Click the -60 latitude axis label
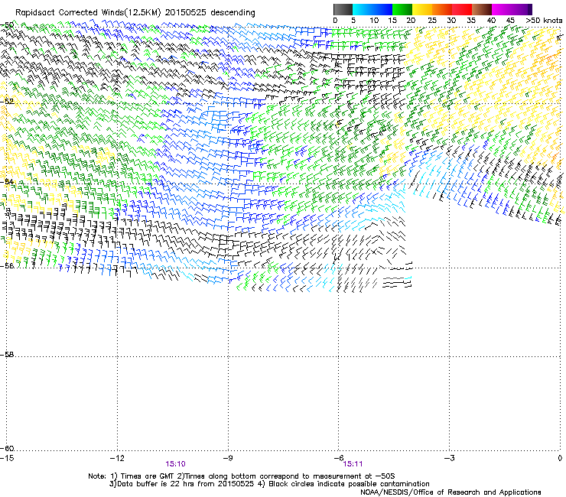Image resolution: width=566 pixels, height=497 pixels. [7, 448]
